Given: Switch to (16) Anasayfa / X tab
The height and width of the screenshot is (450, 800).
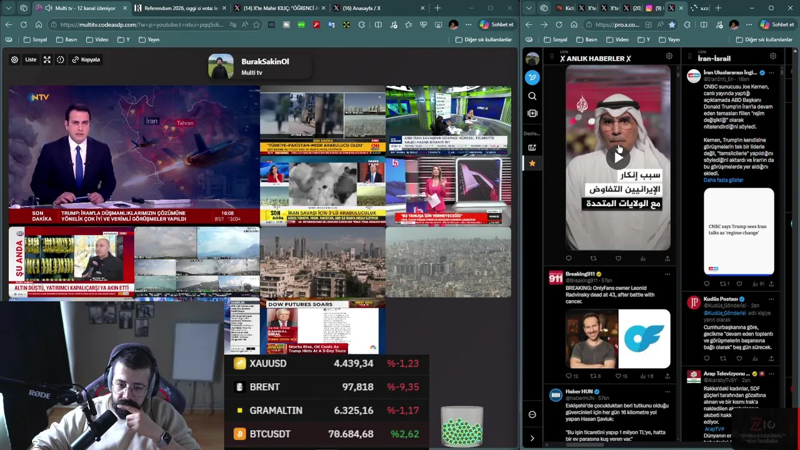Looking at the screenshot, I should tap(379, 8).
